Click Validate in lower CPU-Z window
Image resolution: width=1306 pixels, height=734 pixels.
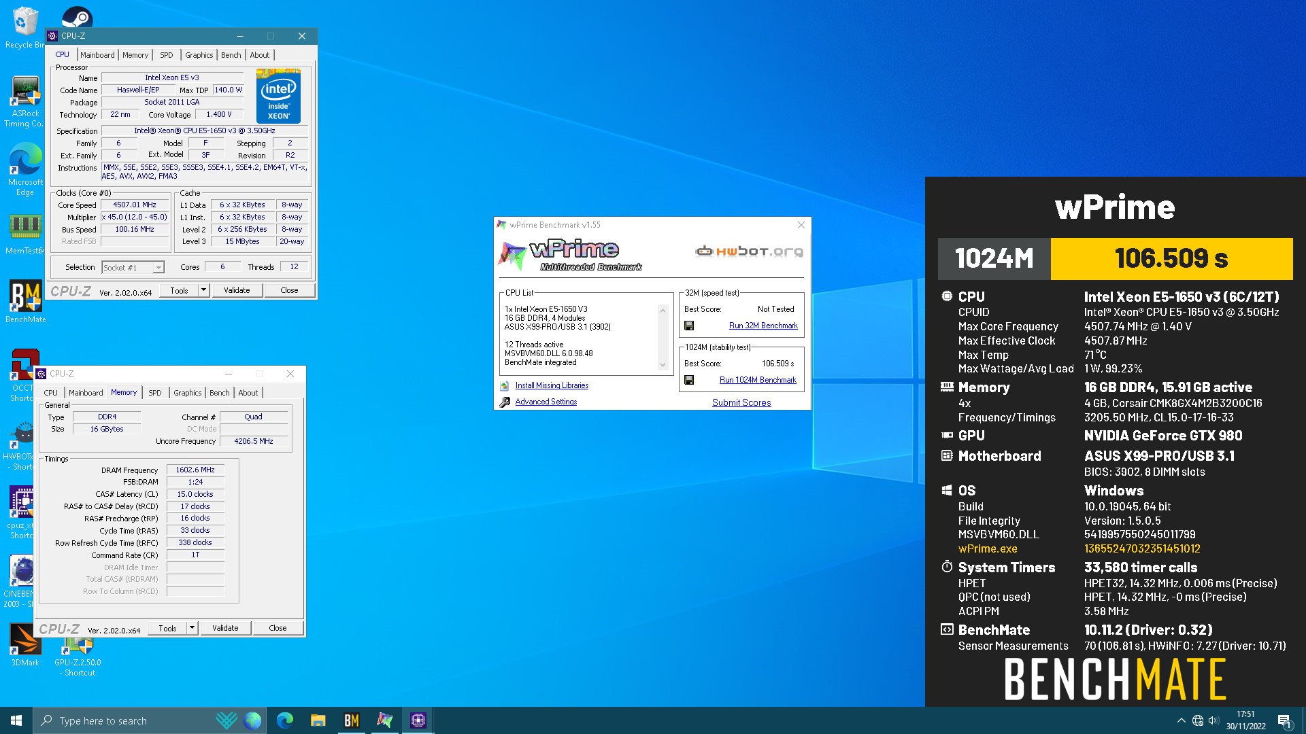click(x=225, y=628)
